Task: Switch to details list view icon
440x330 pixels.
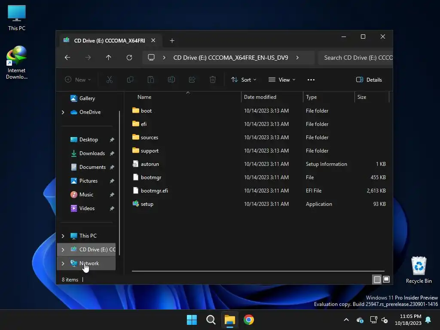Action: [377, 279]
